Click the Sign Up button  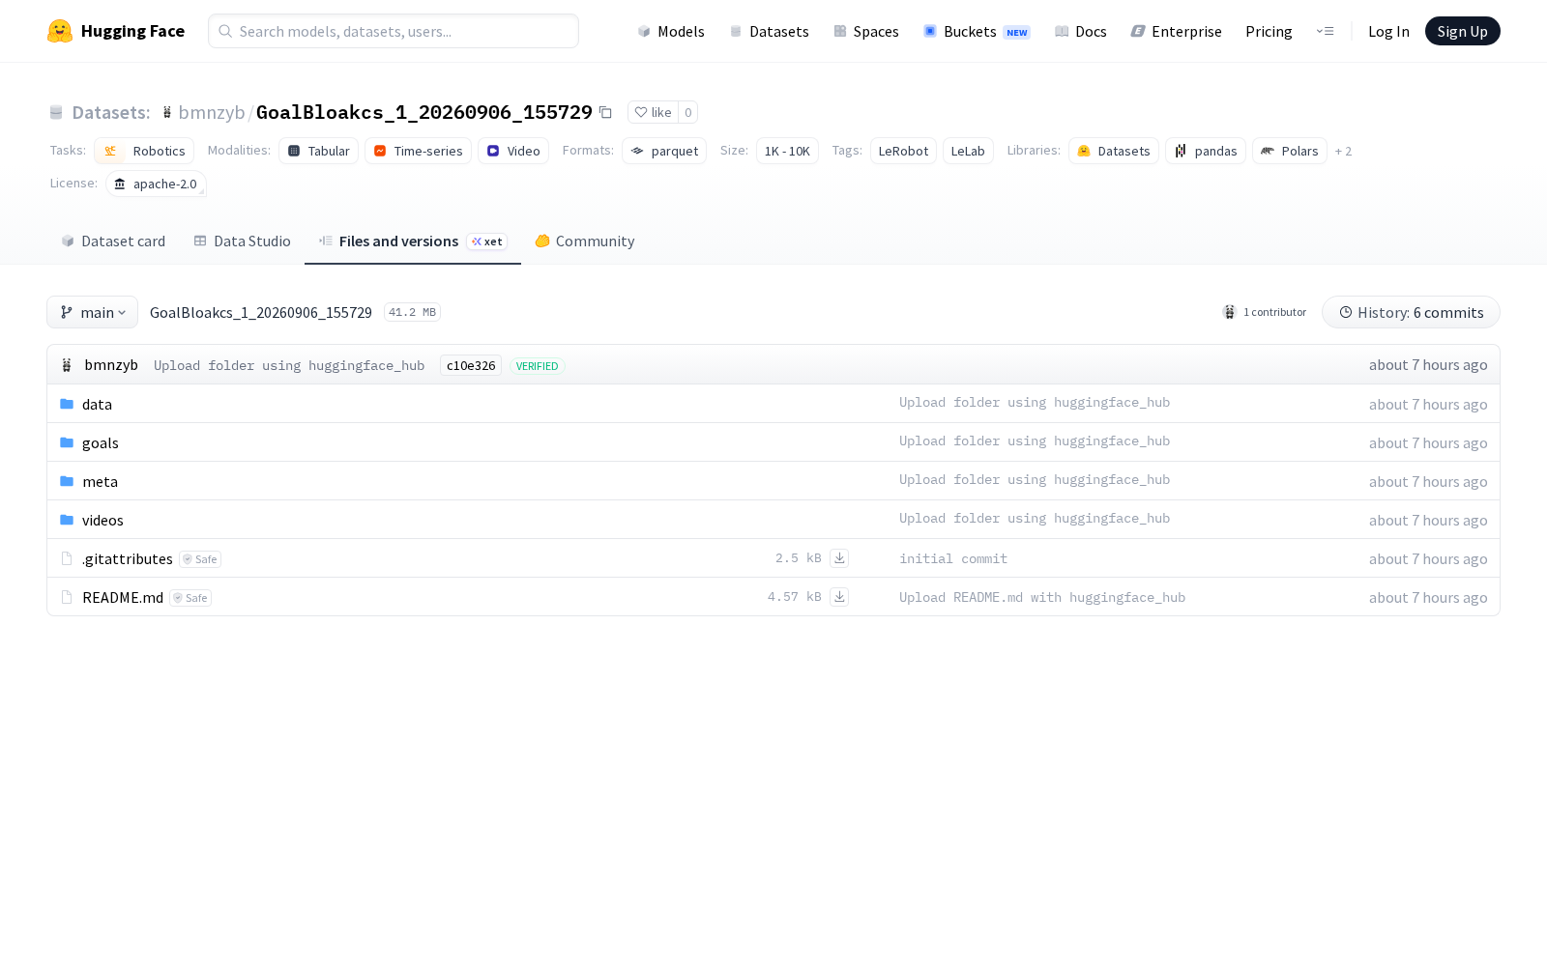click(x=1462, y=31)
